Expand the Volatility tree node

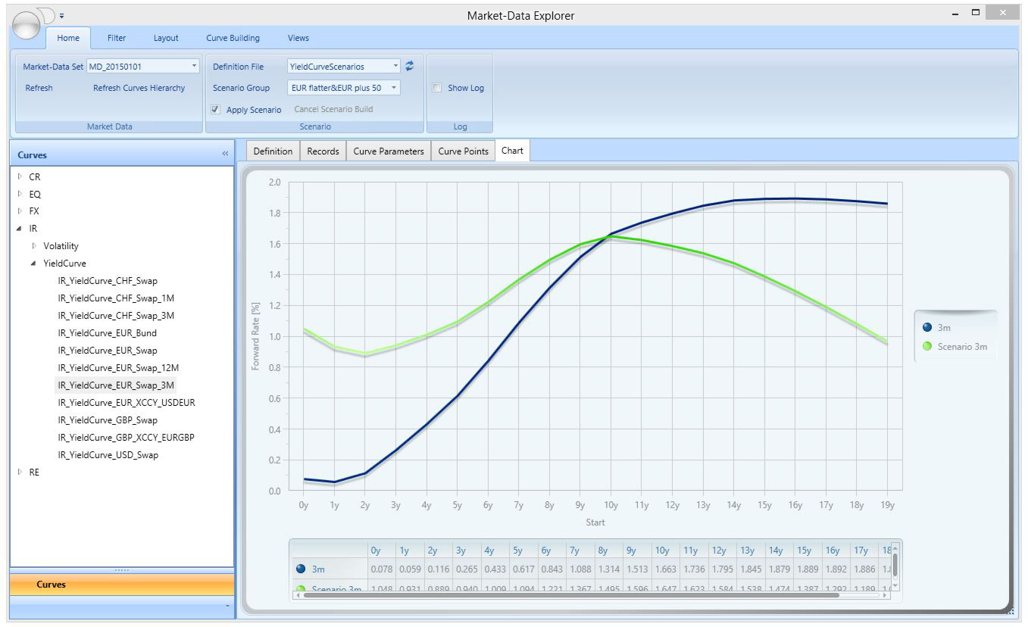[x=34, y=246]
